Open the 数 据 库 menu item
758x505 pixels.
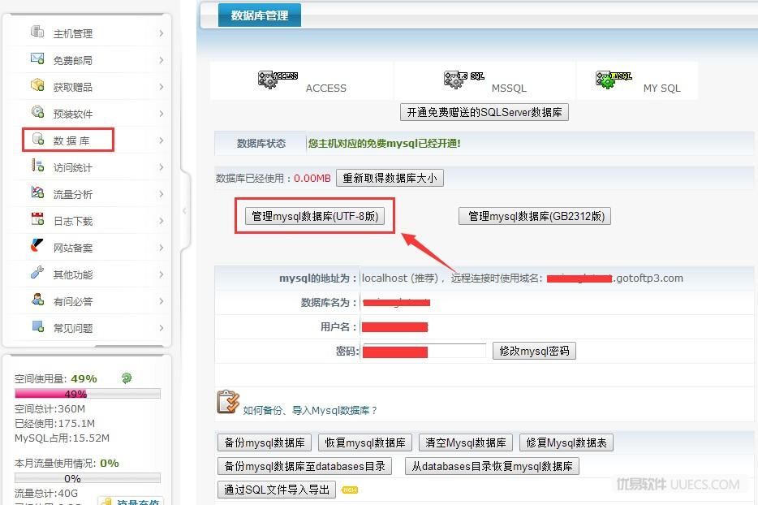pyautogui.click(x=71, y=140)
